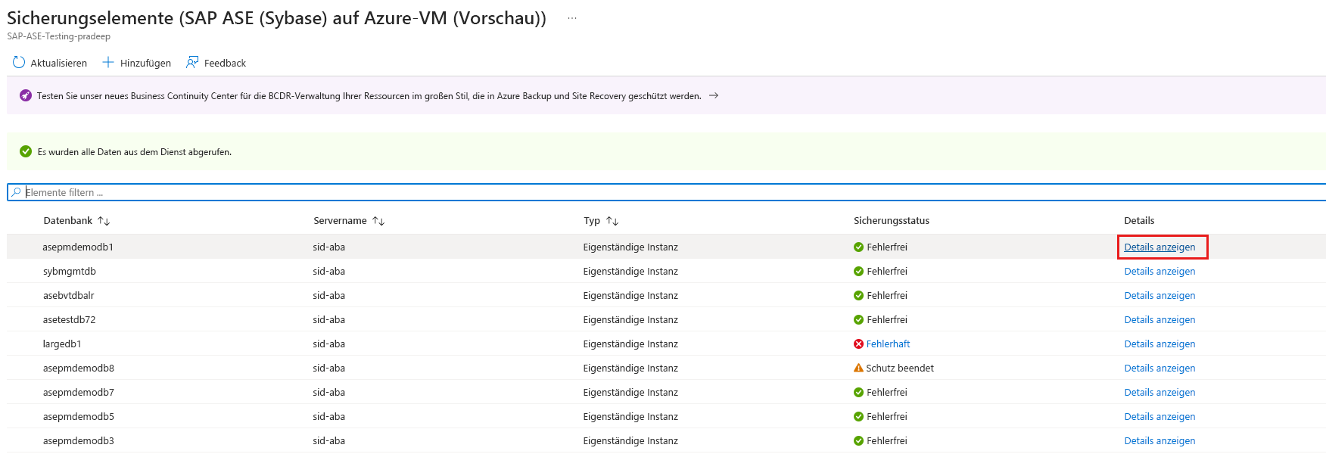Click Eigenständige Instanz type for asepmdemodb5

(x=630, y=416)
